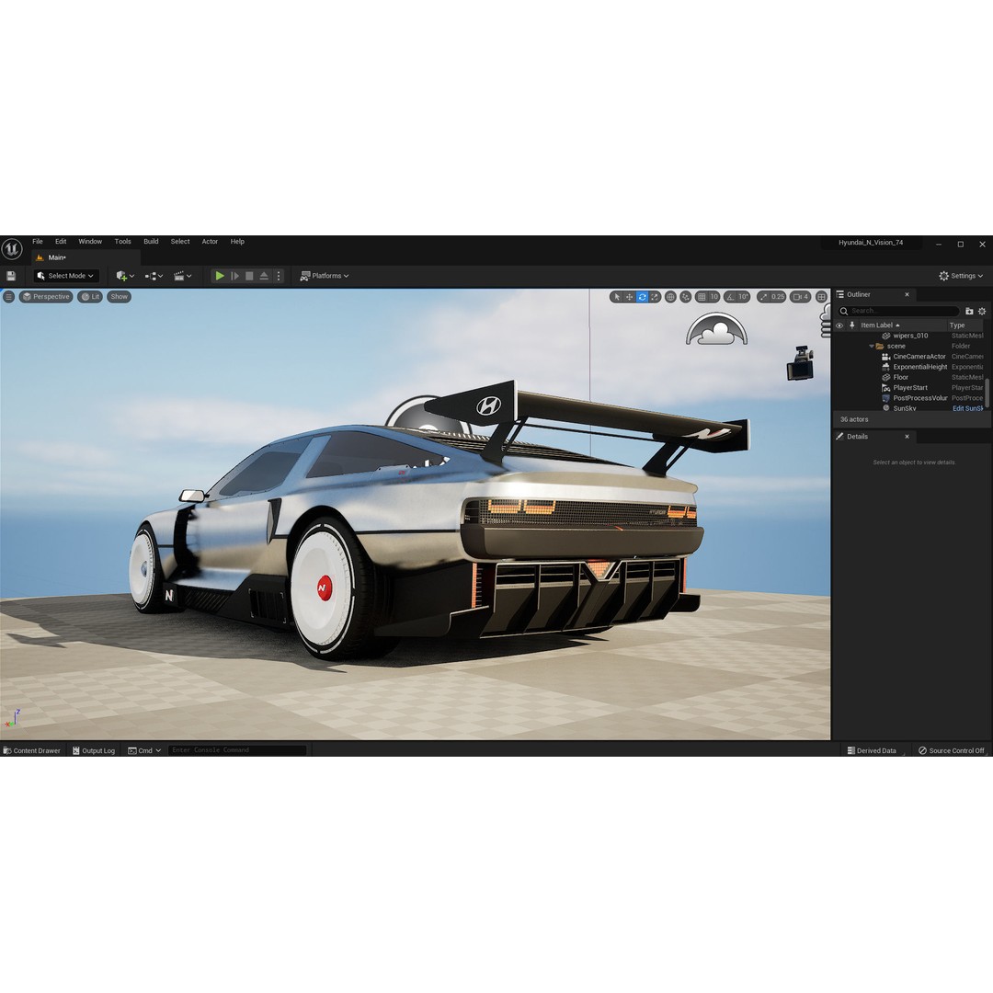
Task: Save the current level with disk icon
Action: coord(11,276)
